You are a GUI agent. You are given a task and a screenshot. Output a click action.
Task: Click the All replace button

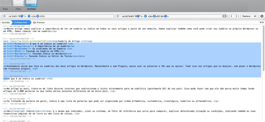pos(255,16)
